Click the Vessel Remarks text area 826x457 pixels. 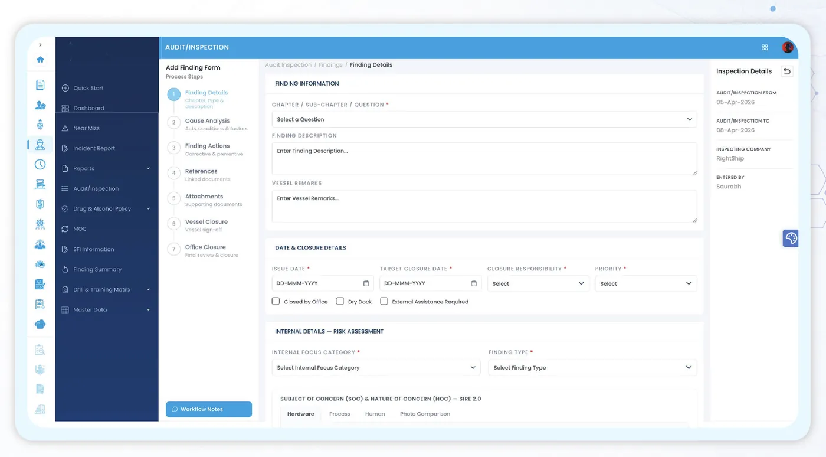coord(484,206)
